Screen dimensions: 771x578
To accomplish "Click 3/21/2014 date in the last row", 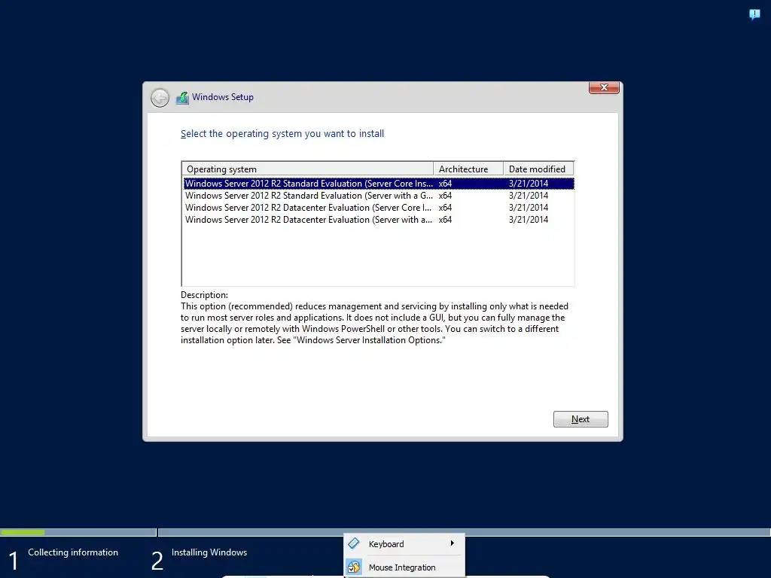I will point(528,220).
